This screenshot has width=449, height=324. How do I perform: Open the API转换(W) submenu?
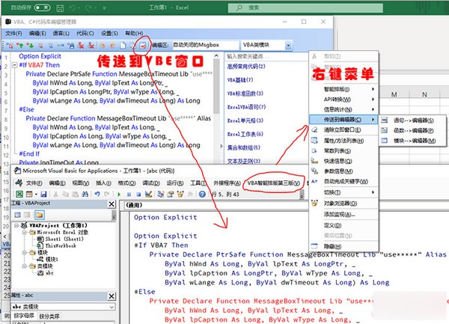[x=343, y=100]
